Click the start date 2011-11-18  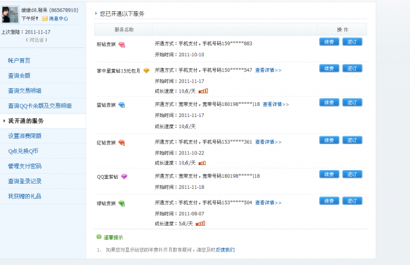click(192, 187)
